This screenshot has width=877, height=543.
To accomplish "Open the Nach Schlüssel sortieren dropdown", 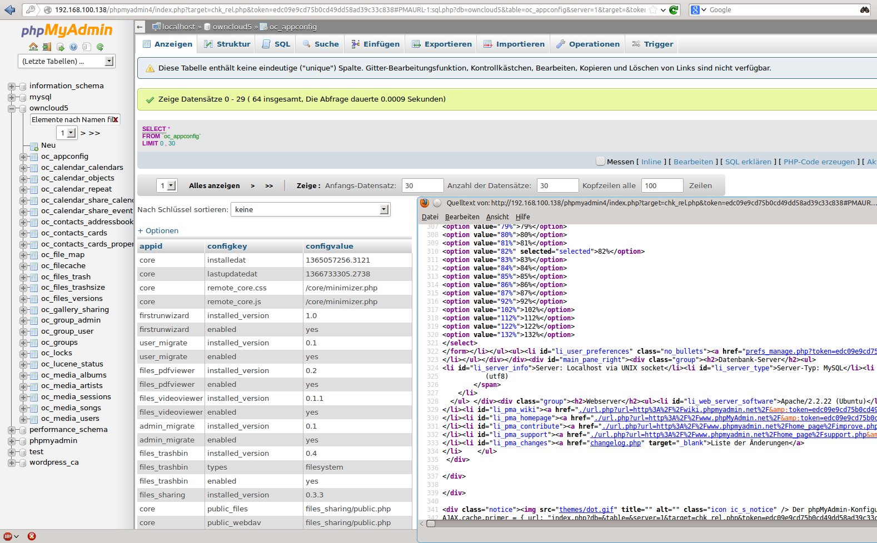I will (310, 209).
